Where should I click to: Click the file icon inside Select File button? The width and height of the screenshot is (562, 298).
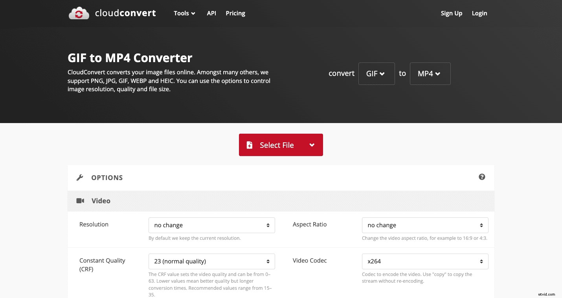[x=250, y=145]
